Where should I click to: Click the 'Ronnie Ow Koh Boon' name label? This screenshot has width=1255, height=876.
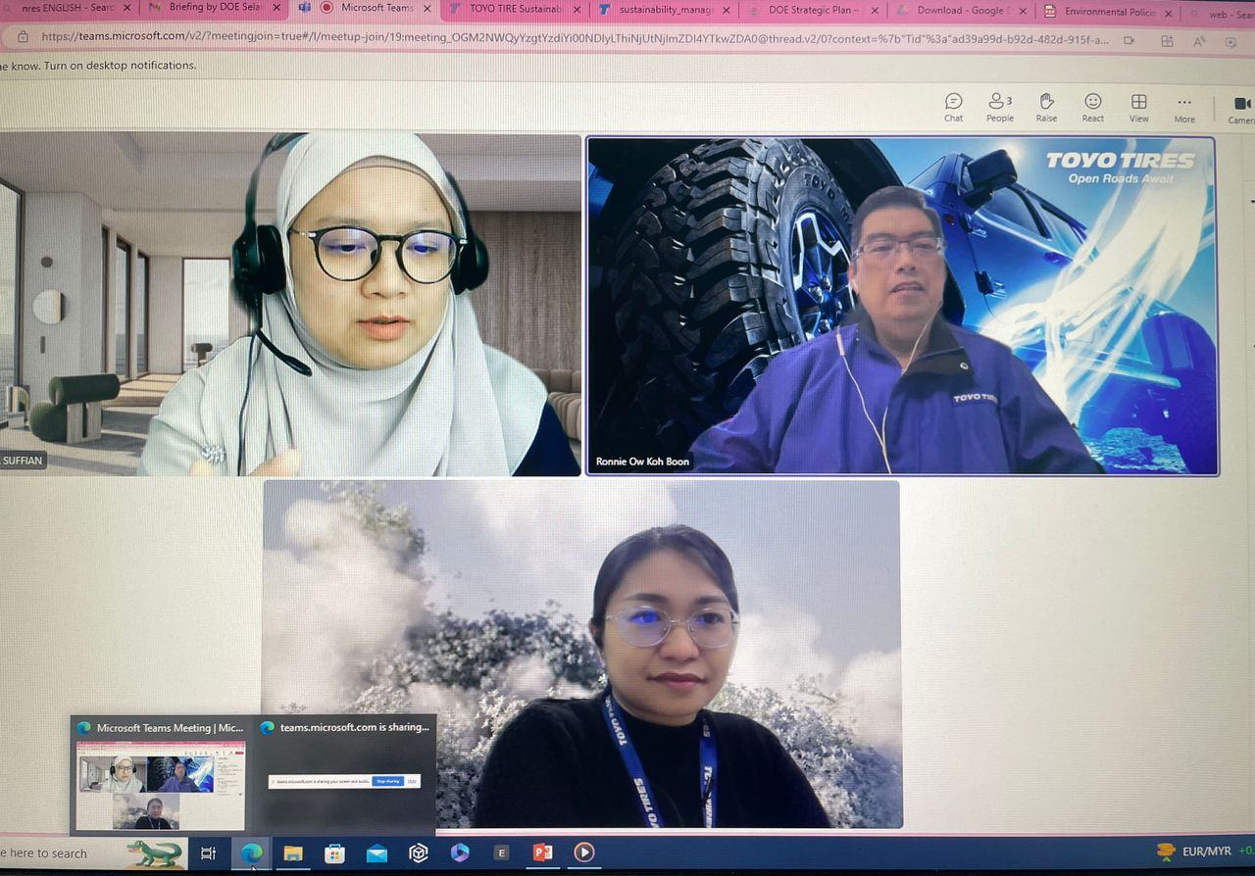click(642, 462)
